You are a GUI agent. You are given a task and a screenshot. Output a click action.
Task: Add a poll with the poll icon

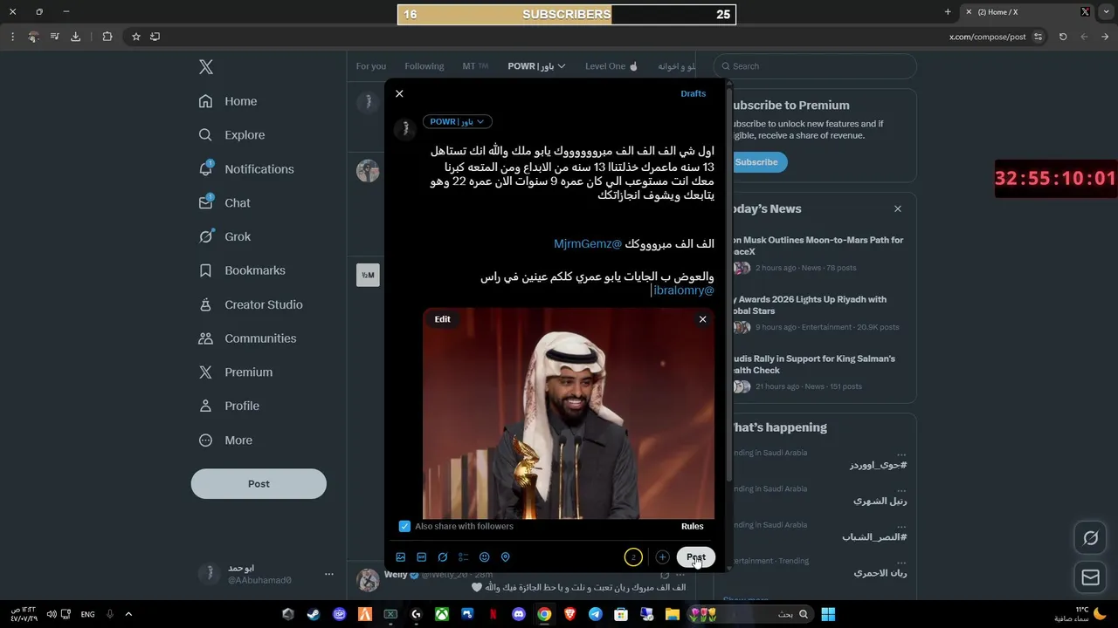point(464,557)
